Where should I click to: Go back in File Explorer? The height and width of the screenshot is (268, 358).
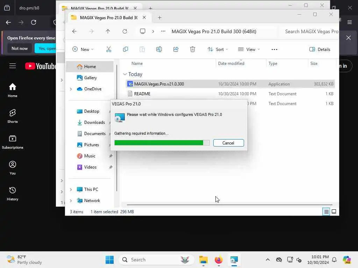(74, 31)
